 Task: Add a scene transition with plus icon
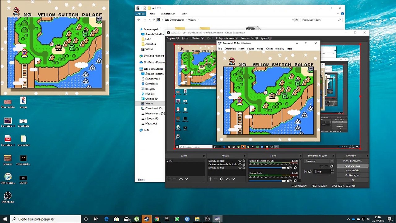point(321,166)
